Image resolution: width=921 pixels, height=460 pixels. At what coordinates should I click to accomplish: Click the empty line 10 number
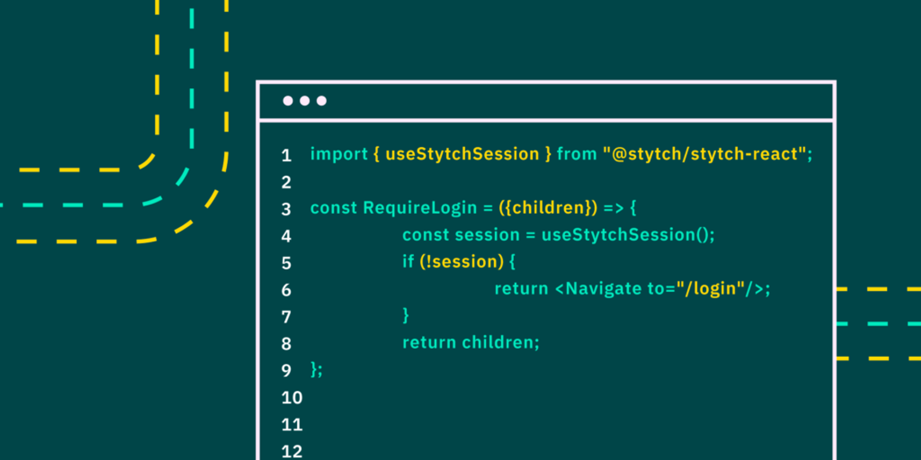[292, 398]
